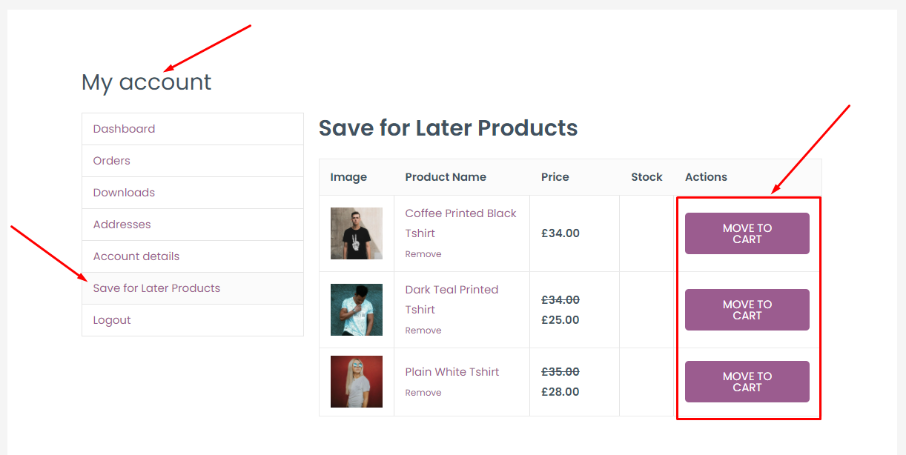Image resolution: width=906 pixels, height=455 pixels.
Task: Go to the Downloads page
Action: [123, 192]
